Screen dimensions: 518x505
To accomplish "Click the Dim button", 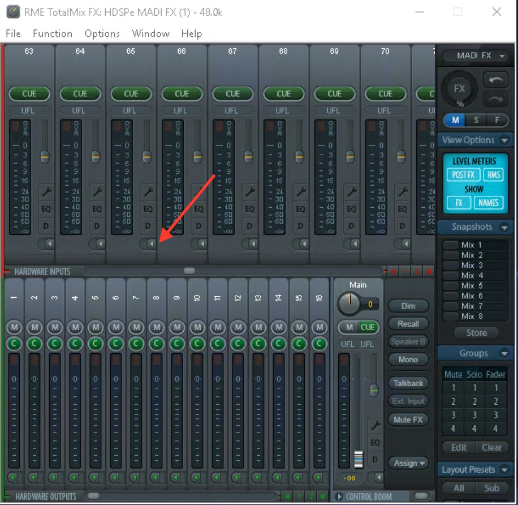I will (x=408, y=306).
